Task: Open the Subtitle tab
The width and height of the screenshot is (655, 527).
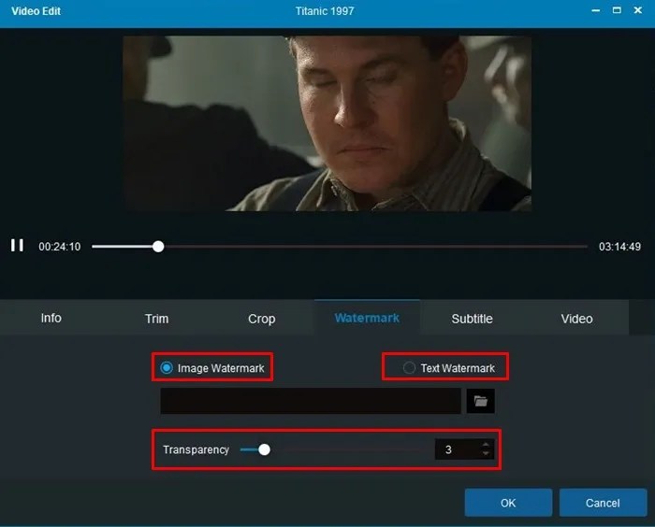Action: point(472,319)
